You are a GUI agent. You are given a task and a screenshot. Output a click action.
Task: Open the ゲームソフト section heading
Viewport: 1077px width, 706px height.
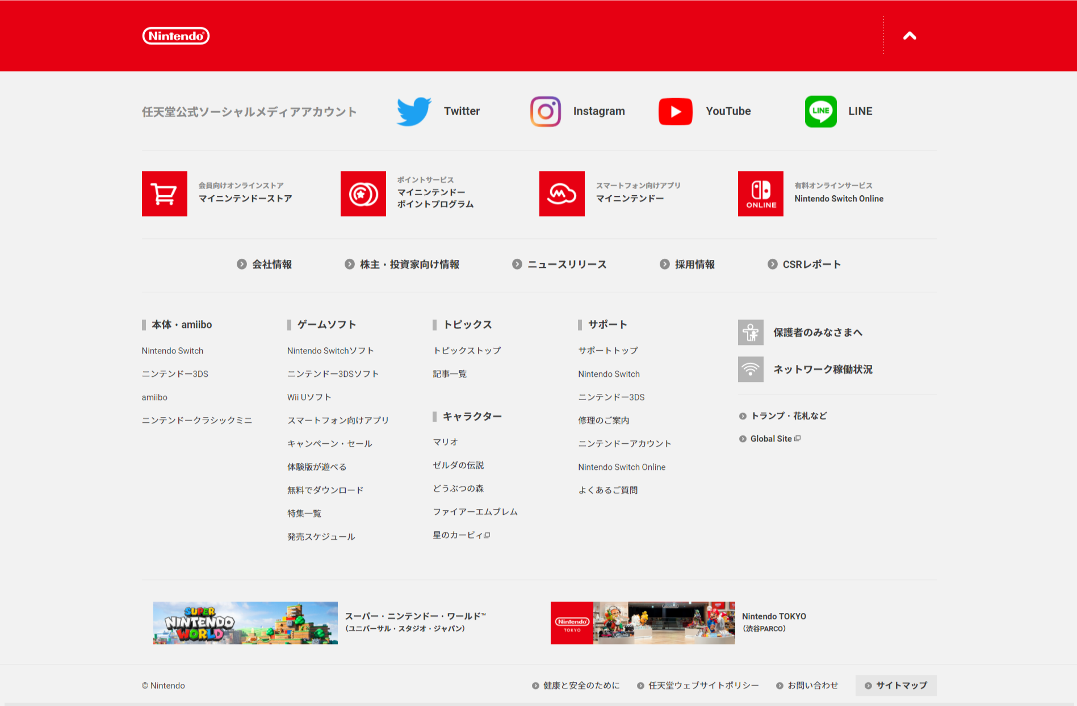tap(327, 325)
